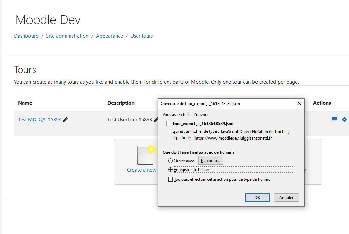
Task: Click the dialog title bar text
Action: click(x=200, y=103)
